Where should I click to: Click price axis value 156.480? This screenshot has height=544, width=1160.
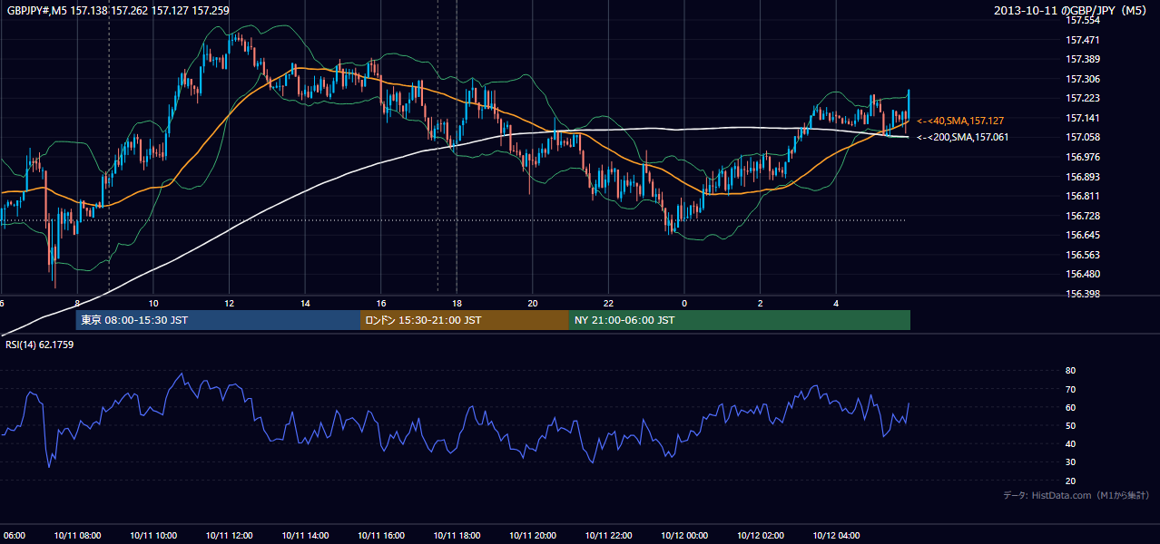pyautogui.click(x=1083, y=274)
